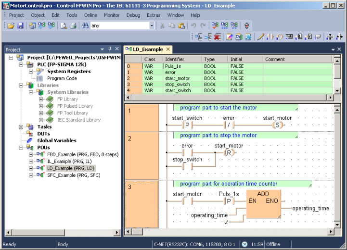Select IL_Example (PRG, IL) POU
Viewport: 347px width, 250px height.
point(69,162)
